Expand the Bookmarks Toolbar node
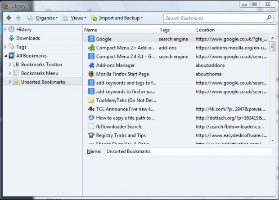The width and height of the screenshot is (279, 200). tap(10, 64)
